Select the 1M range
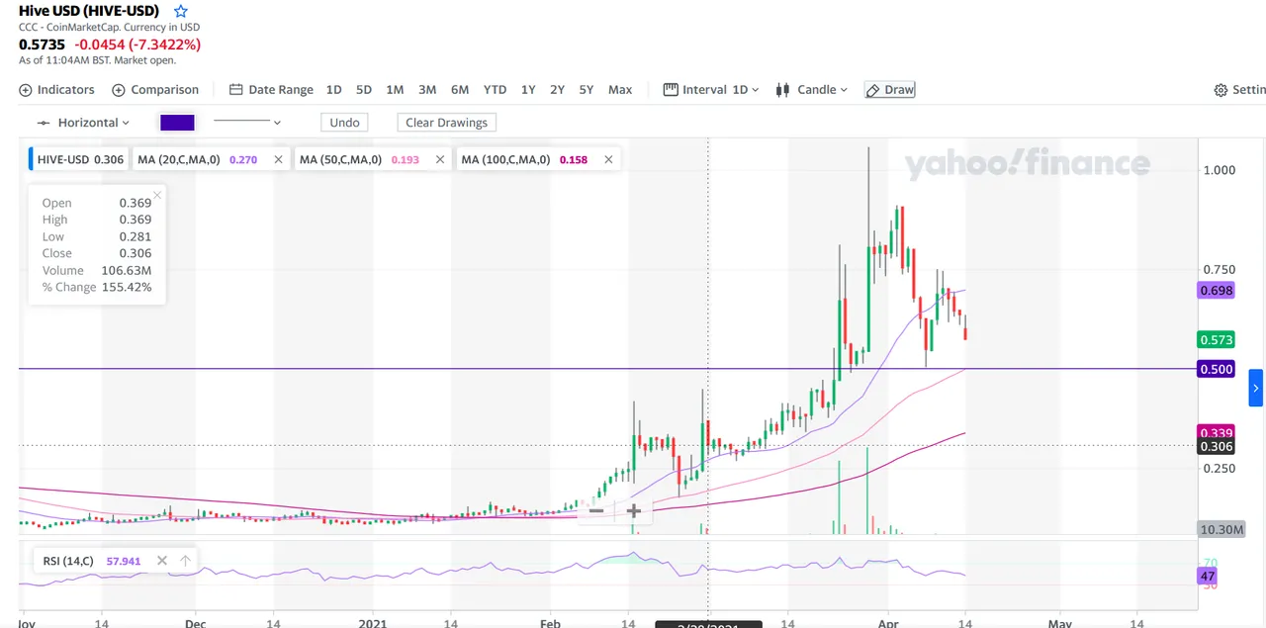This screenshot has width=1266, height=628. pyautogui.click(x=395, y=90)
